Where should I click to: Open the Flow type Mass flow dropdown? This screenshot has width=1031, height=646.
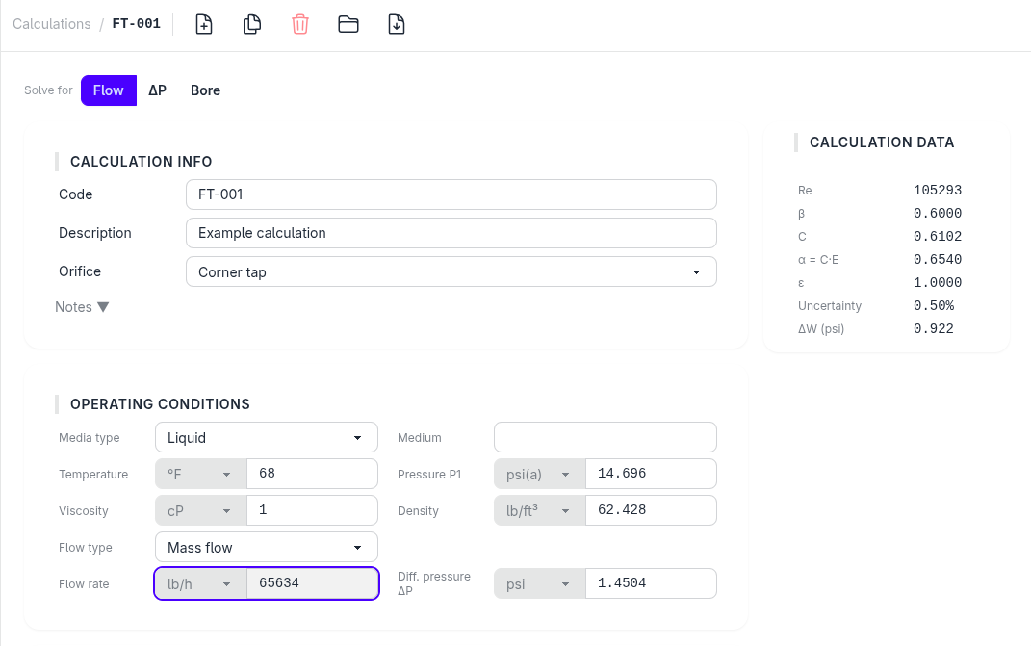tap(267, 548)
